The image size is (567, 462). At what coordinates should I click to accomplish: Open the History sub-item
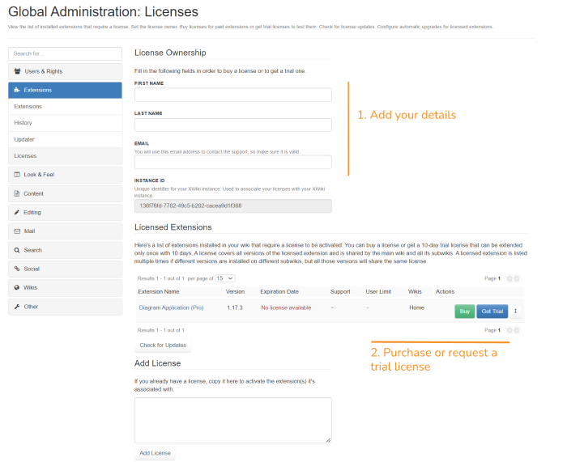click(65, 123)
